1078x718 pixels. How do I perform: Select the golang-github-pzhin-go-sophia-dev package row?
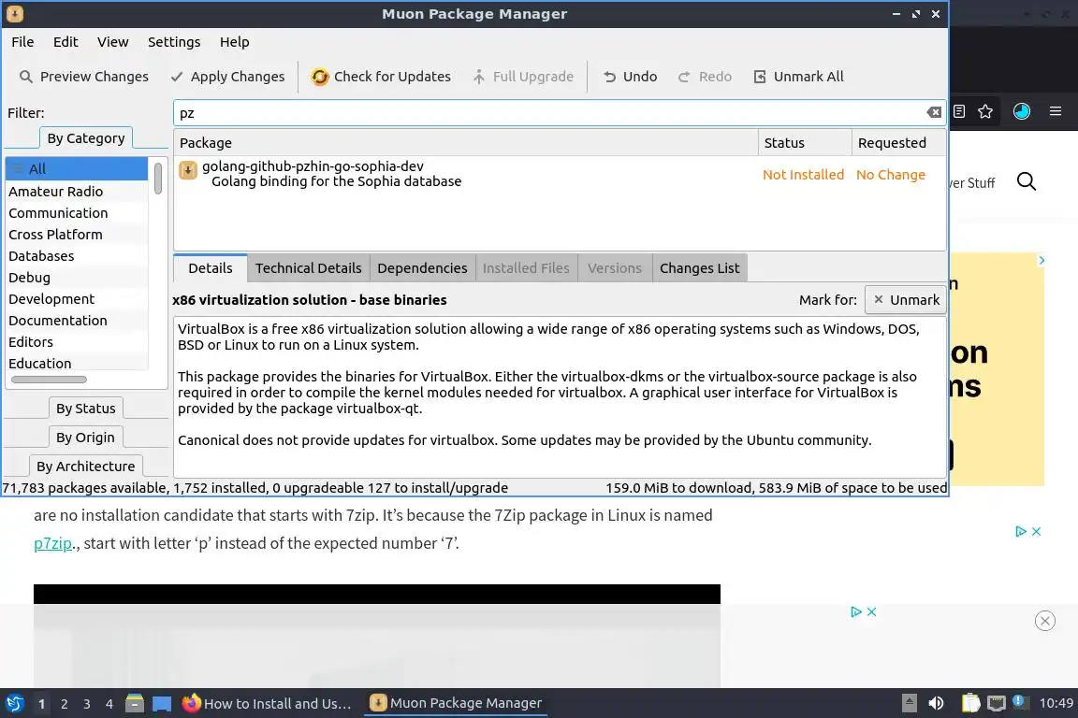pos(560,174)
